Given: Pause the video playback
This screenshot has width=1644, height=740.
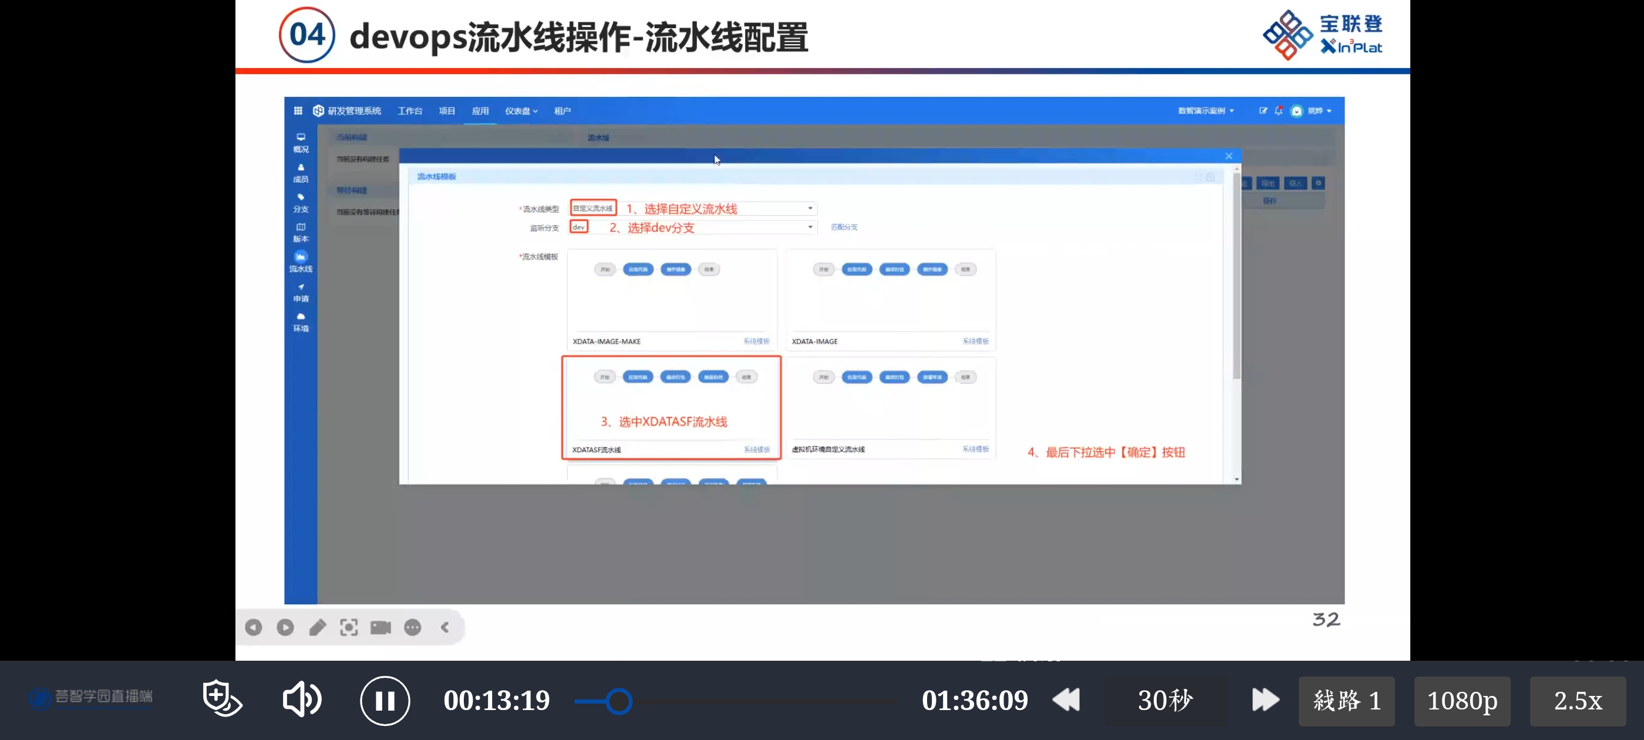Looking at the screenshot, I should pyautogui.click(x=385, y=701).
